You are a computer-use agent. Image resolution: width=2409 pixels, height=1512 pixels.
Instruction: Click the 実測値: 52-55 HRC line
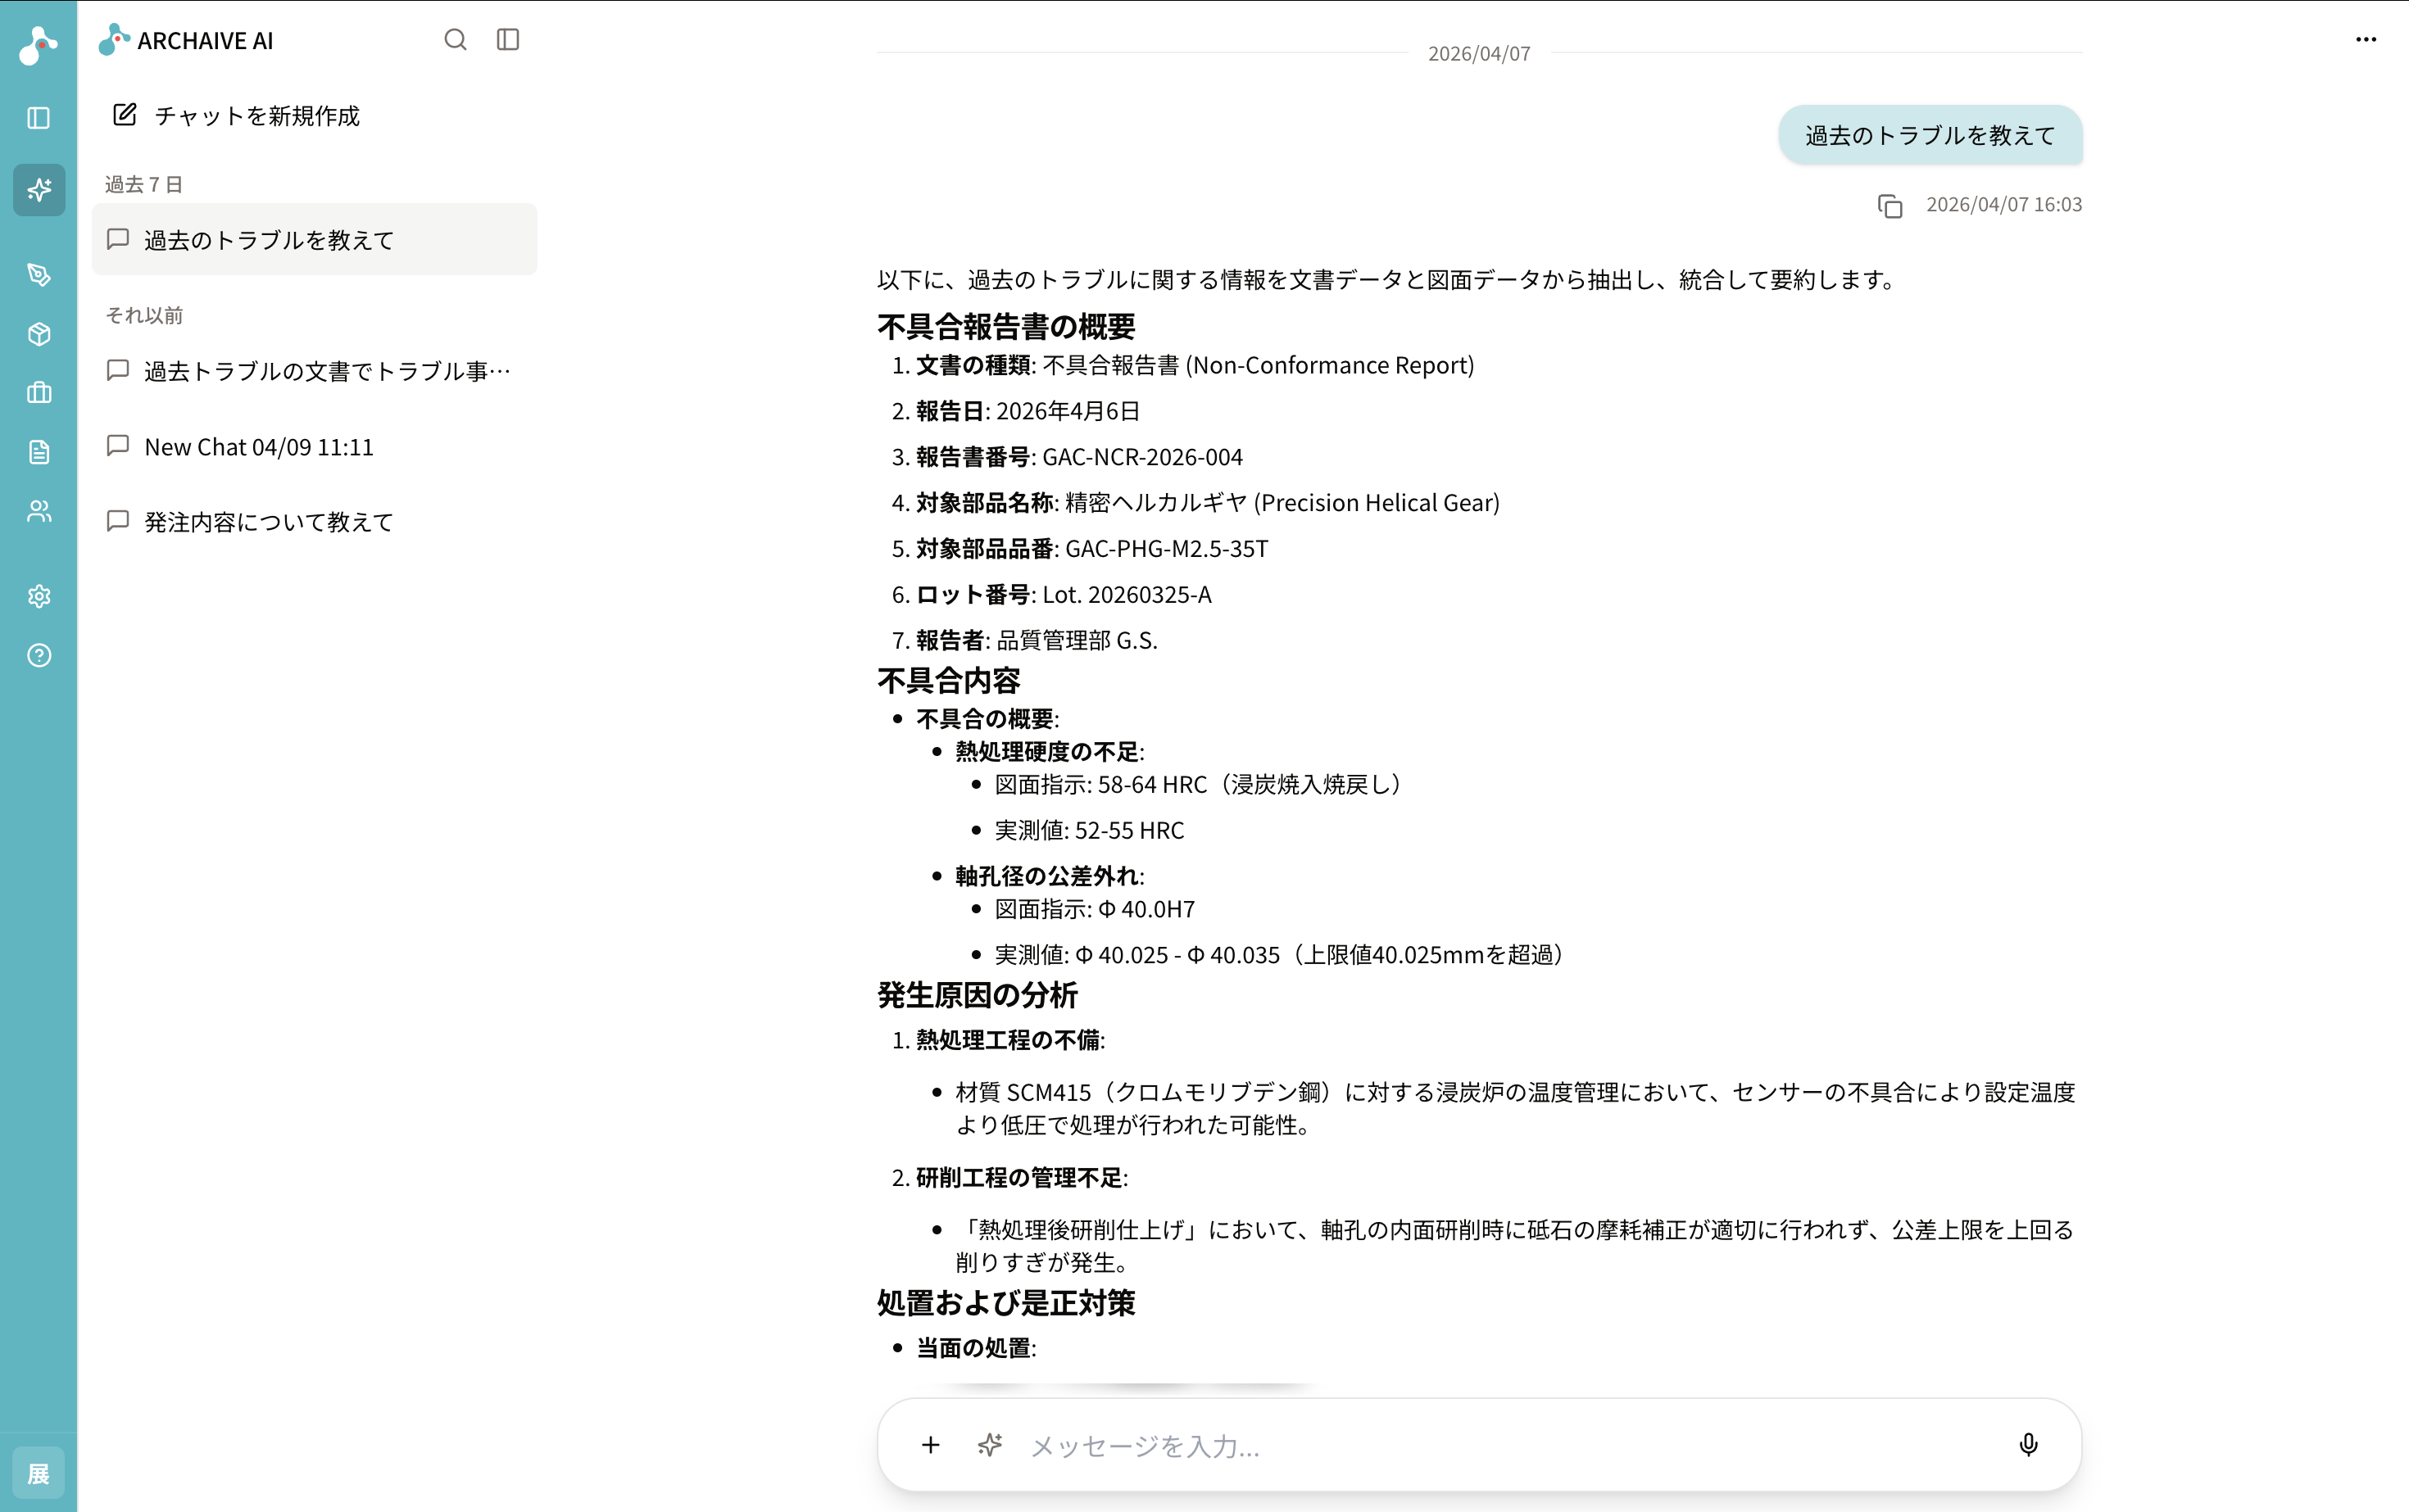(x=1090, y=831)
